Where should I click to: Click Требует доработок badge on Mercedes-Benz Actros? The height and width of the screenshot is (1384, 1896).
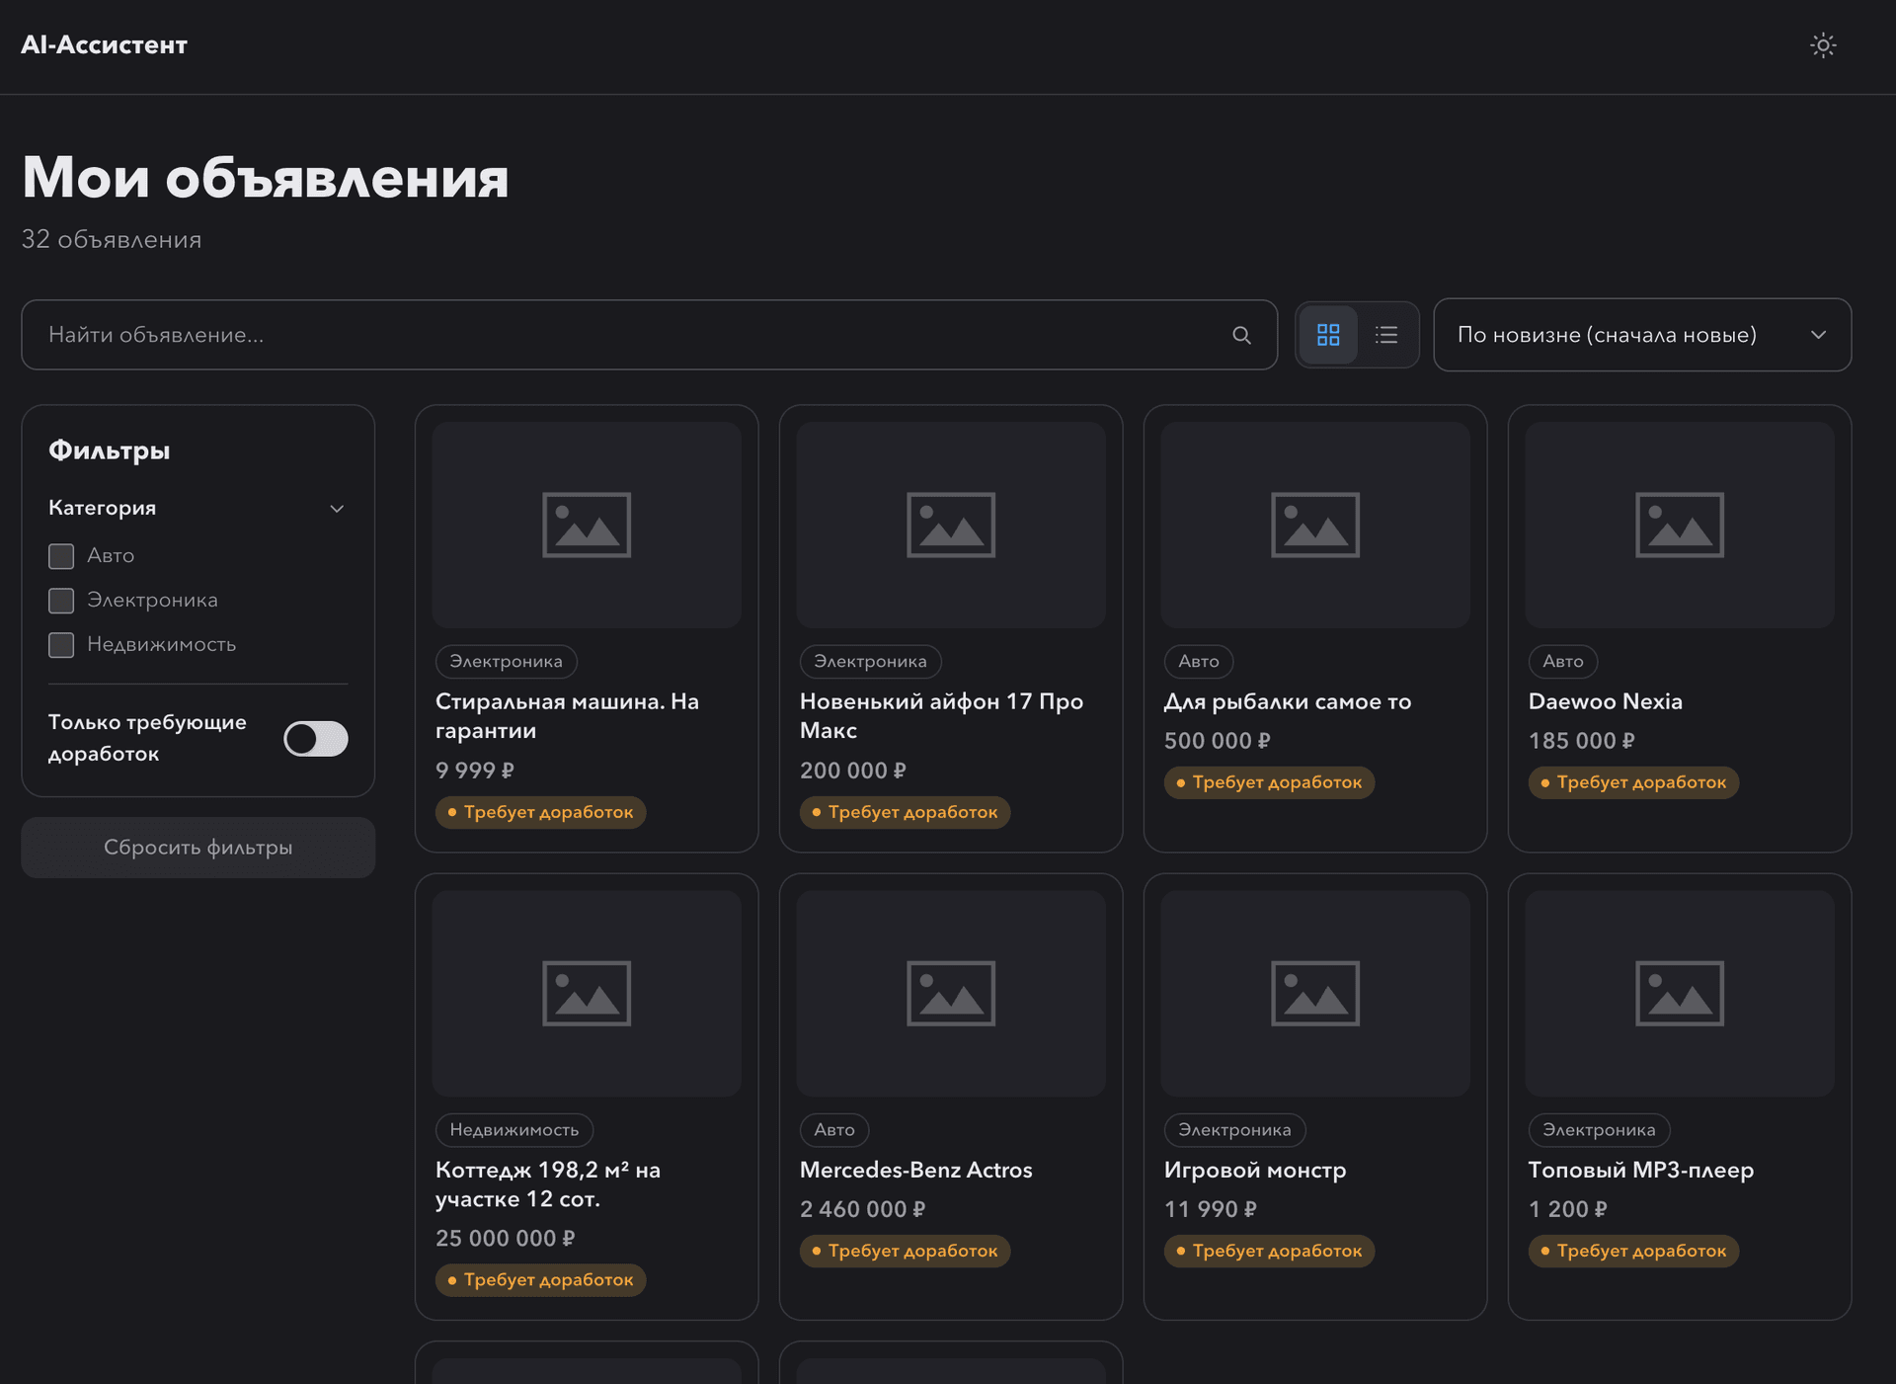[x=905, y=1251]
